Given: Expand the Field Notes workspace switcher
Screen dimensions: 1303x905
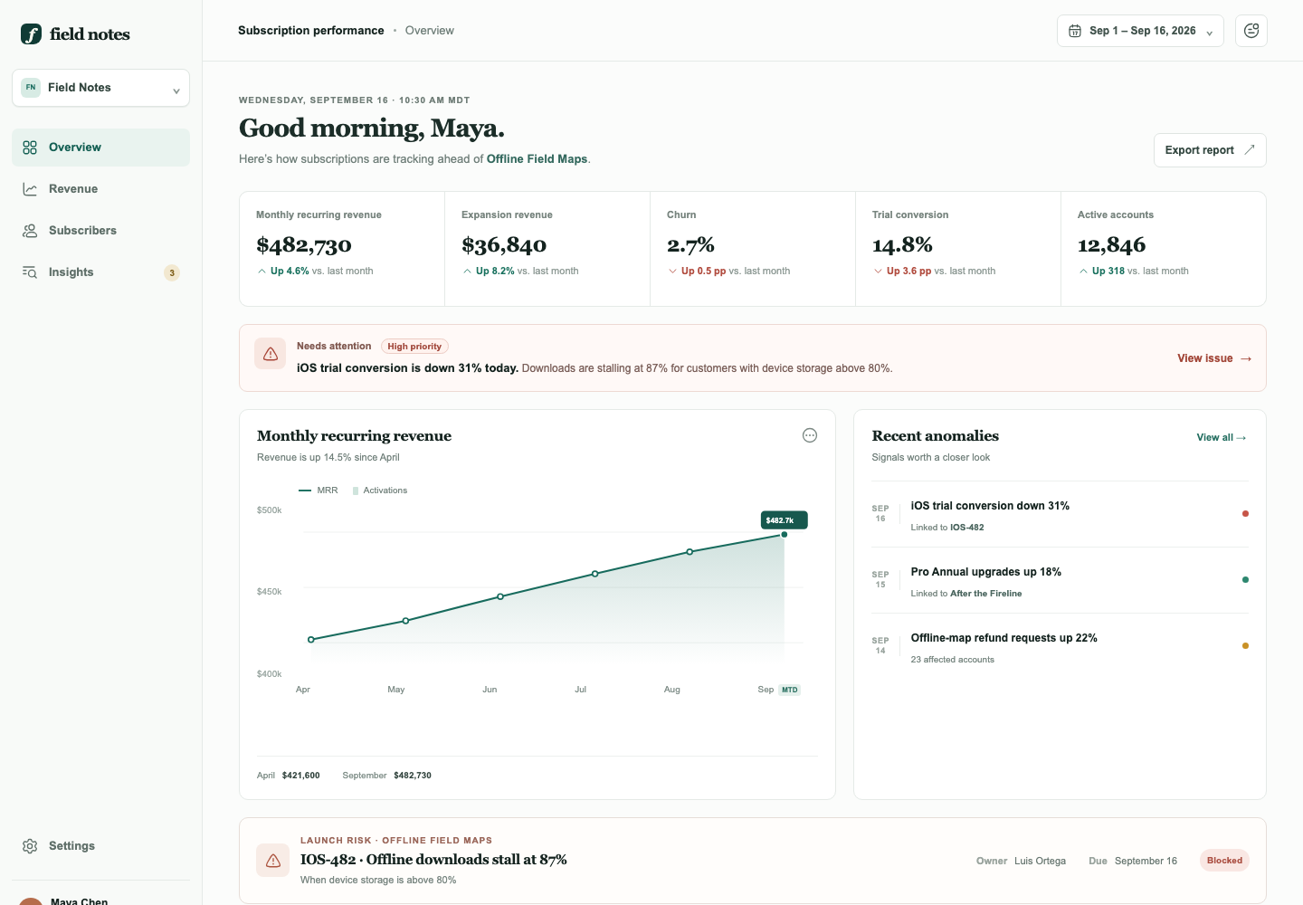Looking at the screenshot, I should point(100,88).
